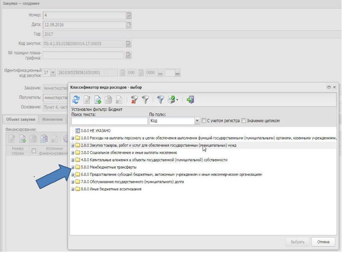Click the plain grey funnel filter icon
Screen dimensions: 342x256
click(145, 100)
